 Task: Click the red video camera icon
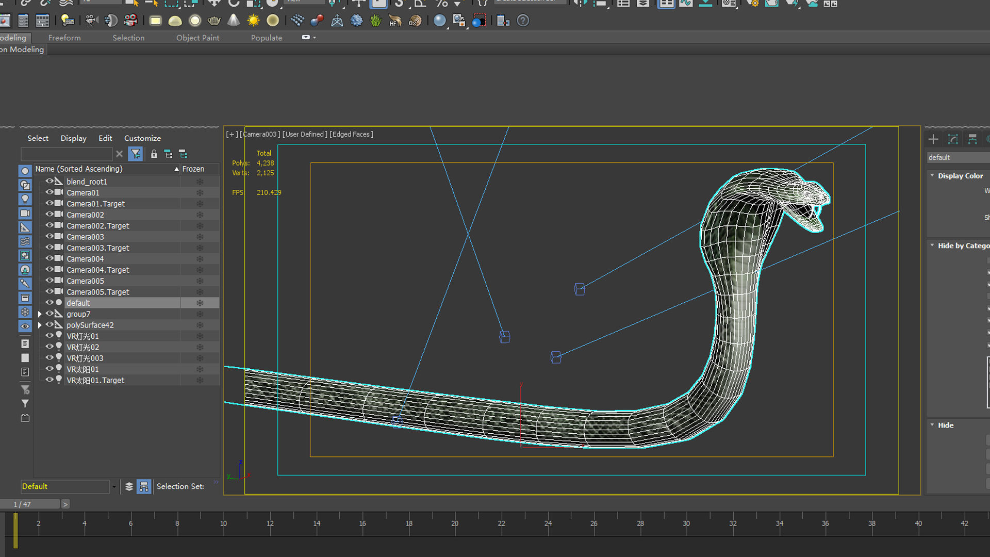pos(131,21)
